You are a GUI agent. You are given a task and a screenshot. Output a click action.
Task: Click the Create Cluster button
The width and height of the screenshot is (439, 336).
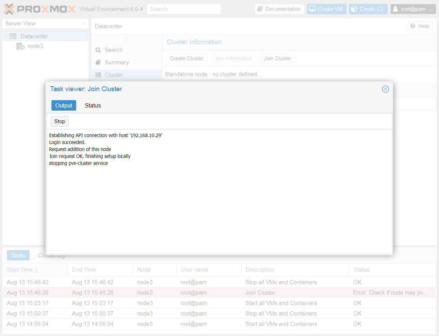(187, 58)
